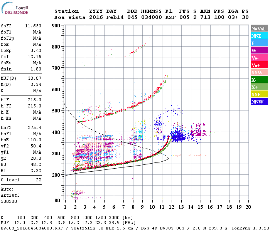Screen dimensions: 270x231
Task: Click the Artist5 auto-scaling label
Action: (x=10, y=195)
